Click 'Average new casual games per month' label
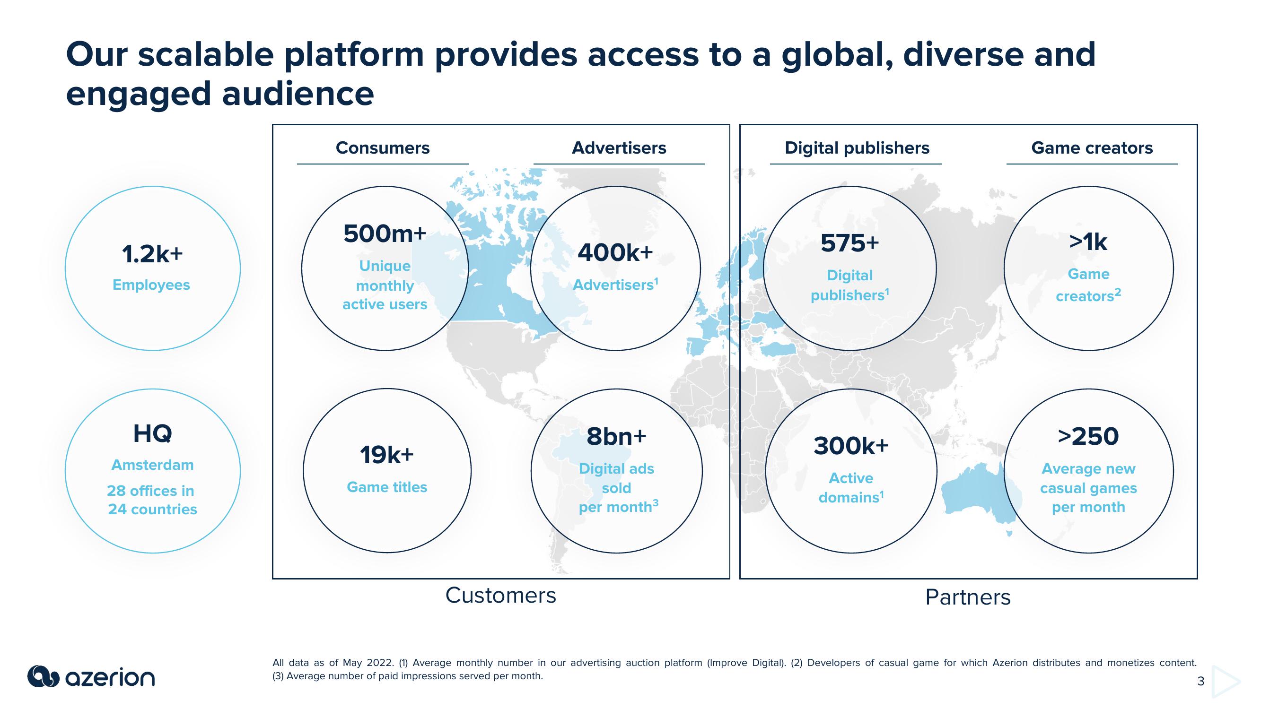Viewport: 1261px width, 709px height. 1088,488
